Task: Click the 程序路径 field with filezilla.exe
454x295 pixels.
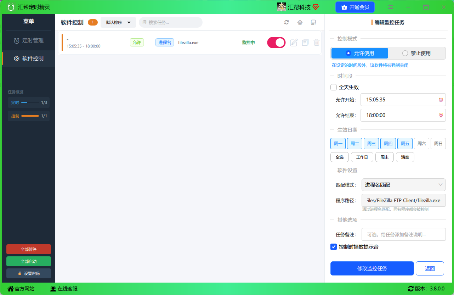Action: click(x=404, y=200)
